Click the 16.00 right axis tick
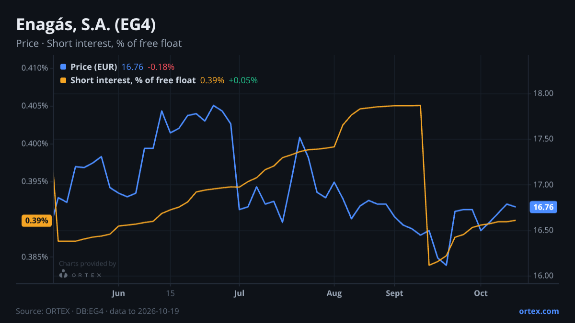 click(543, 276)
